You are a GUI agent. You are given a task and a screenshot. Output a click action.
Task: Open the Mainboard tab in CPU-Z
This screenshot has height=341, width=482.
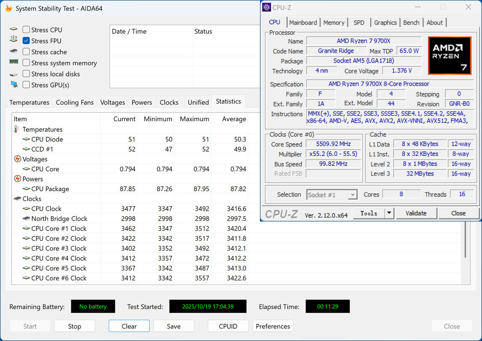click(303, 23)
